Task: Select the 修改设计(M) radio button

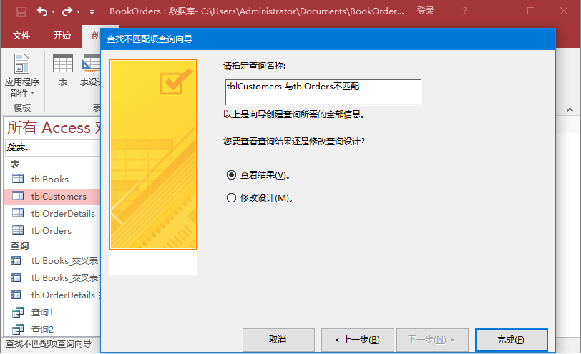Action: click(x=231, y=198)
